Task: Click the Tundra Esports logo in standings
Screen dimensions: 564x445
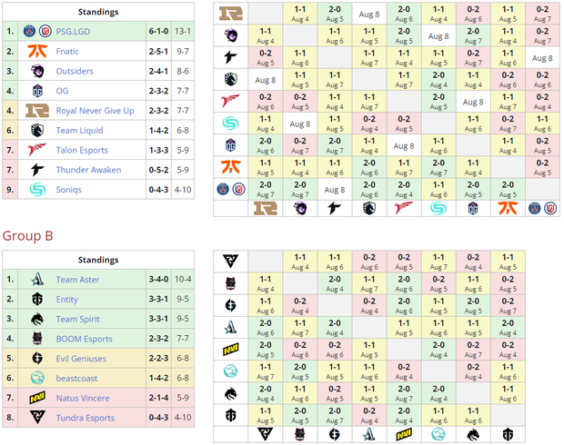Action: (x=37, y=418)
